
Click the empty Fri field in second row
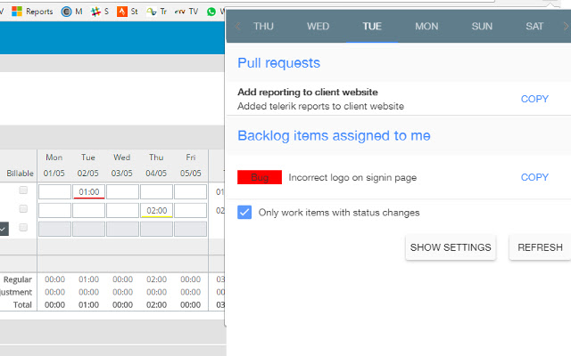(x=190, y=211)
